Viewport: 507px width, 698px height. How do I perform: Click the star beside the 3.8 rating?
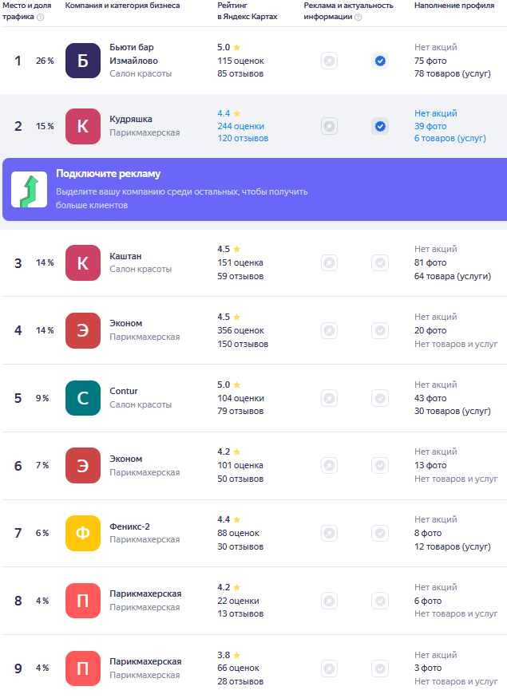(236, 655)
